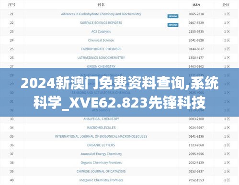Open the Chemical Science journal link

pyautogui.click(x=101, y=40)
